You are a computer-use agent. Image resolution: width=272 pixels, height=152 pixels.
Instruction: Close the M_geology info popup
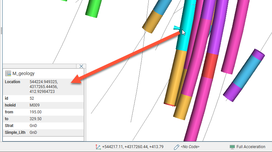(81, 66)
